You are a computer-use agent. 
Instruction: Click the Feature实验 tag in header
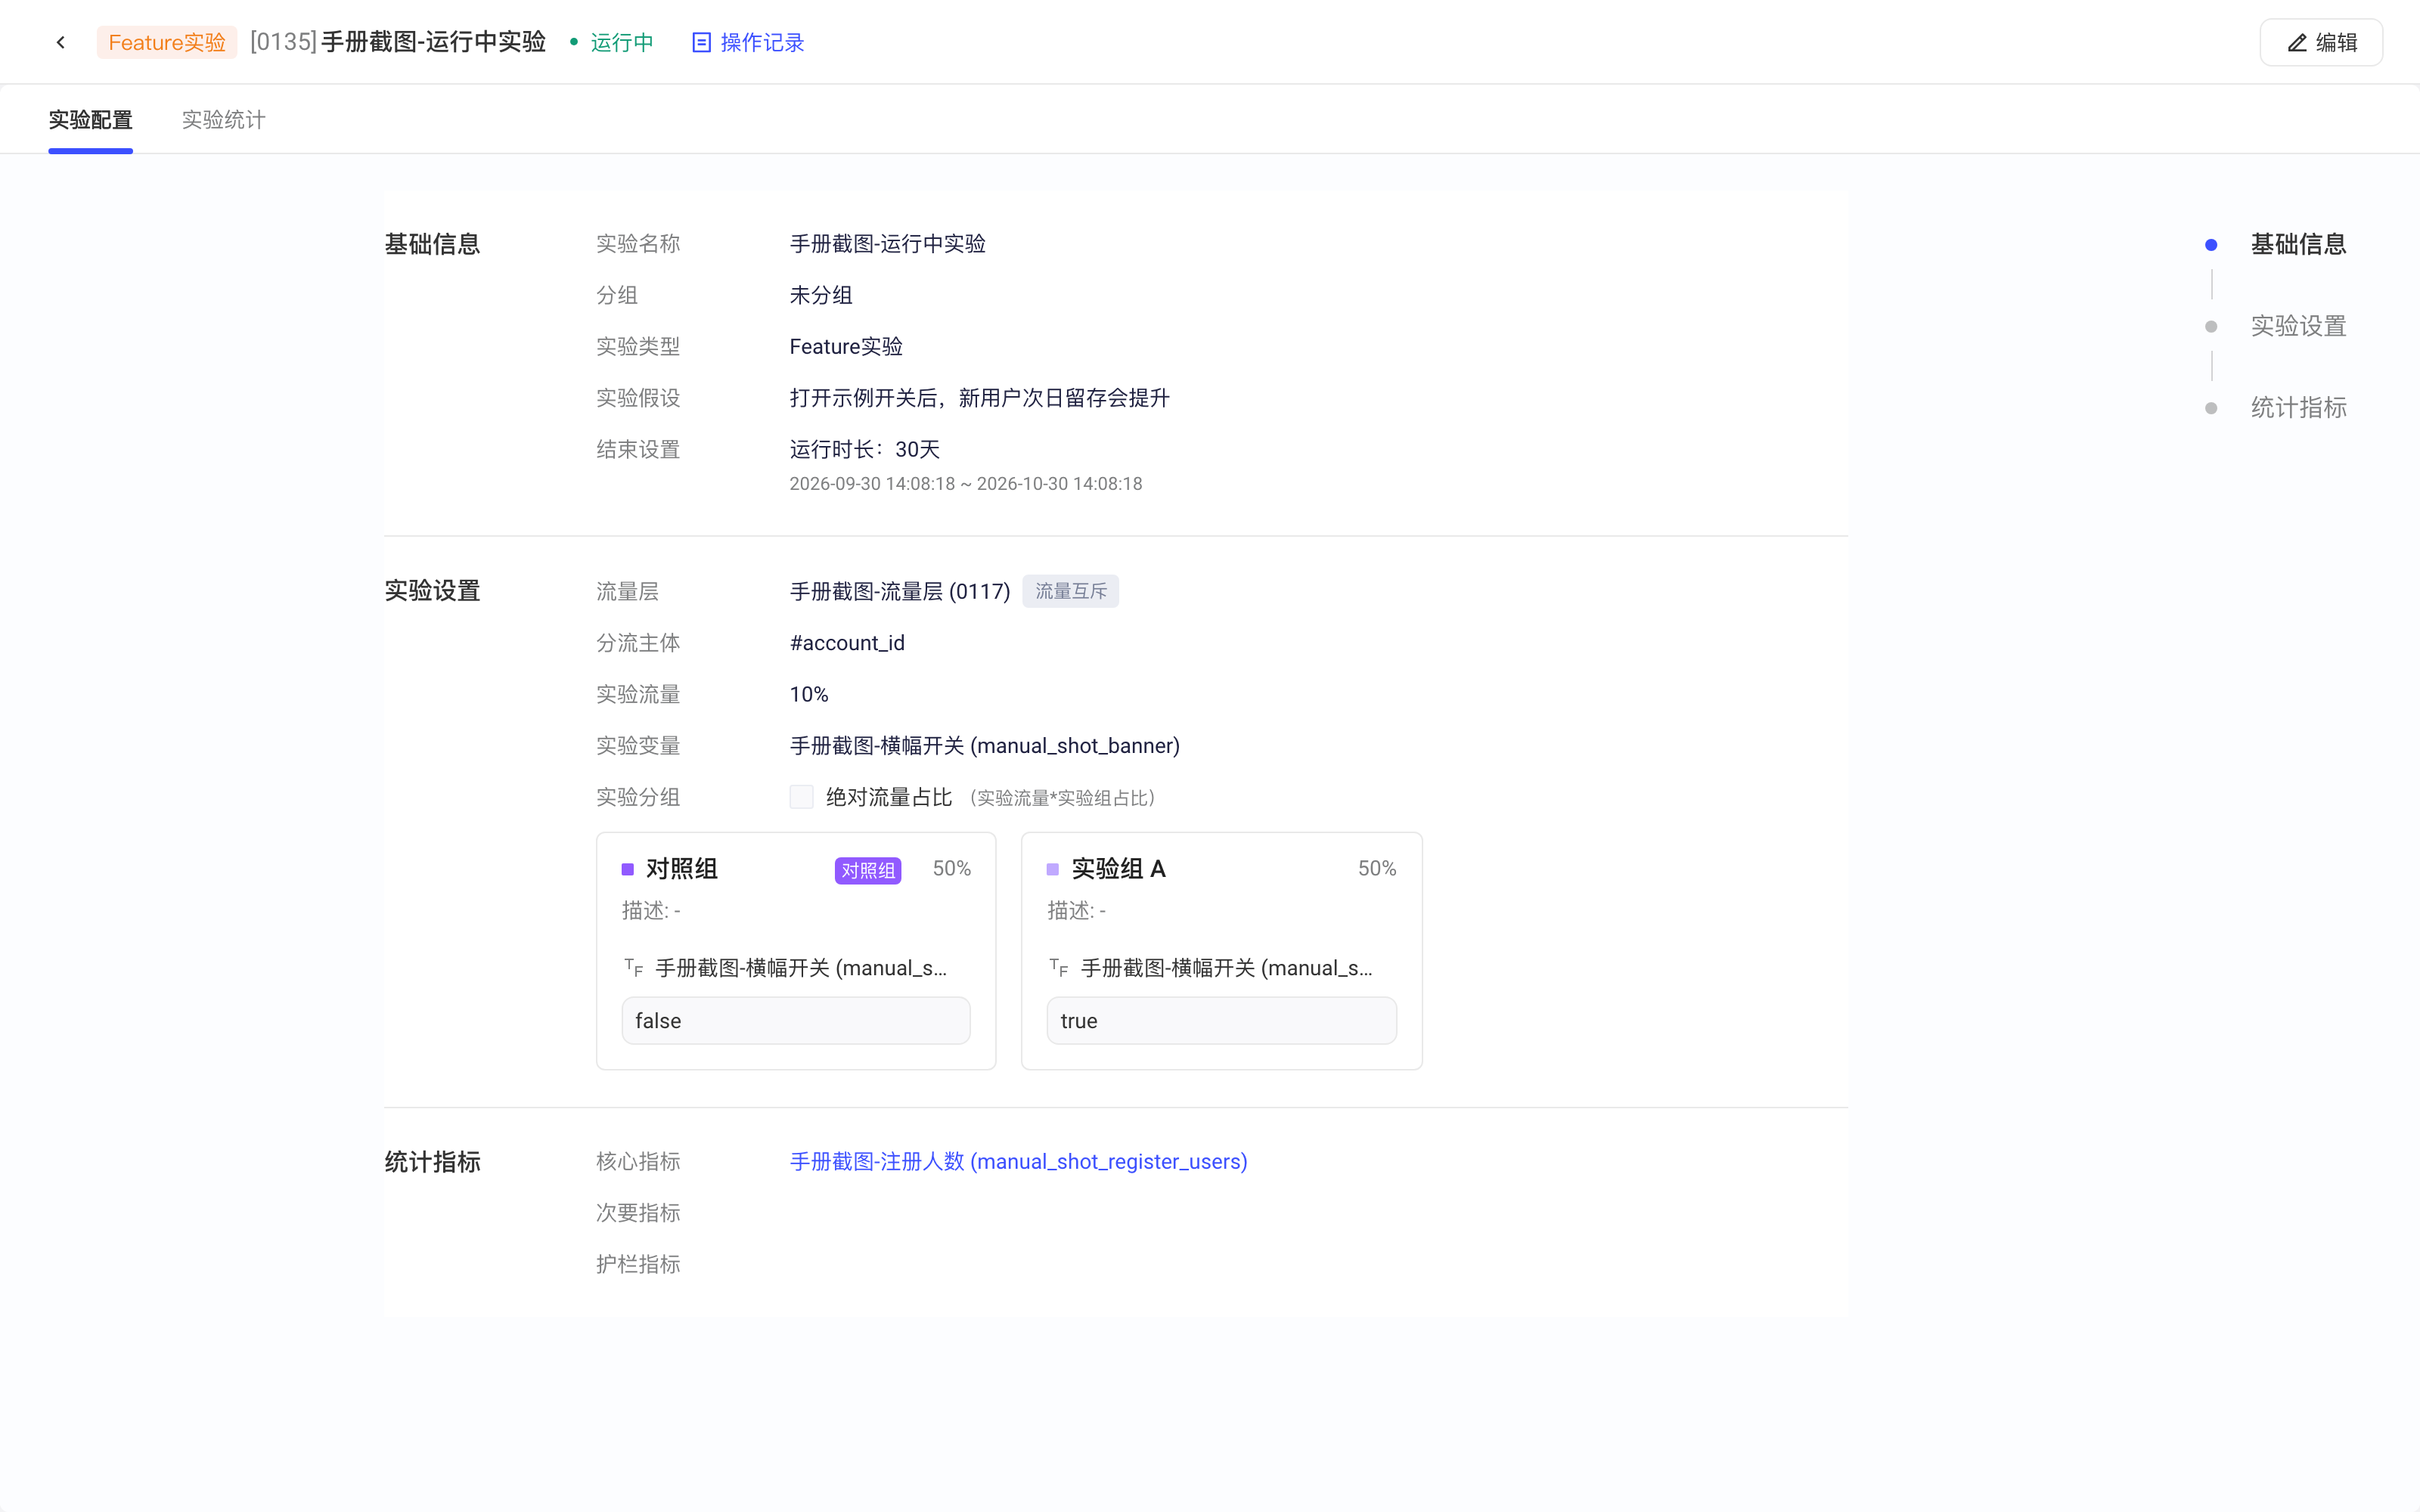167,42
